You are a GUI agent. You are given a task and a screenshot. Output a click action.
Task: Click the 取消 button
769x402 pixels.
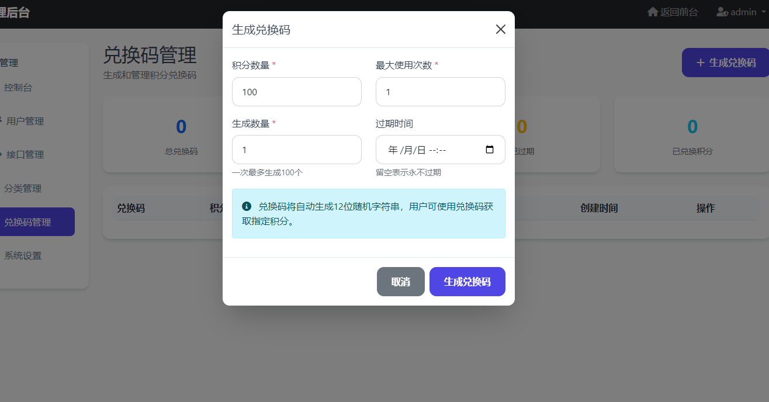coord(400,281)
